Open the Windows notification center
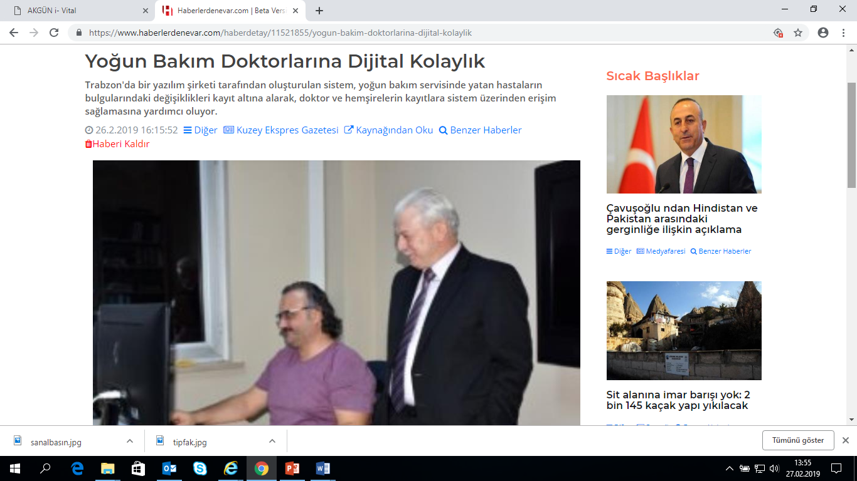 tap(836, 468)
